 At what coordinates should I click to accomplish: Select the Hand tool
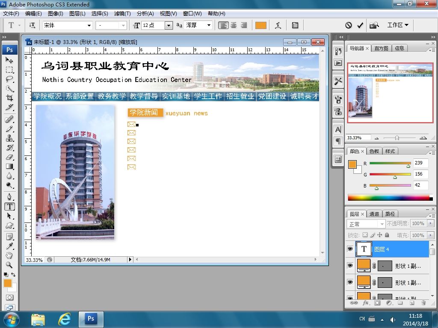point(9,255)
